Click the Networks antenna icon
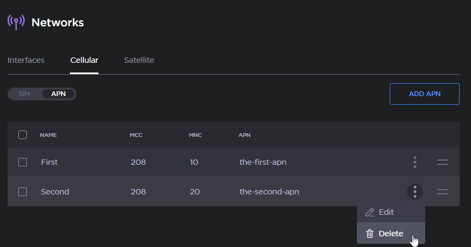471x247 pixels. [16, 22]
